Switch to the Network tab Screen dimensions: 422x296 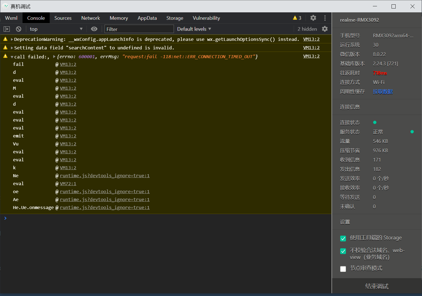(90, 18)
